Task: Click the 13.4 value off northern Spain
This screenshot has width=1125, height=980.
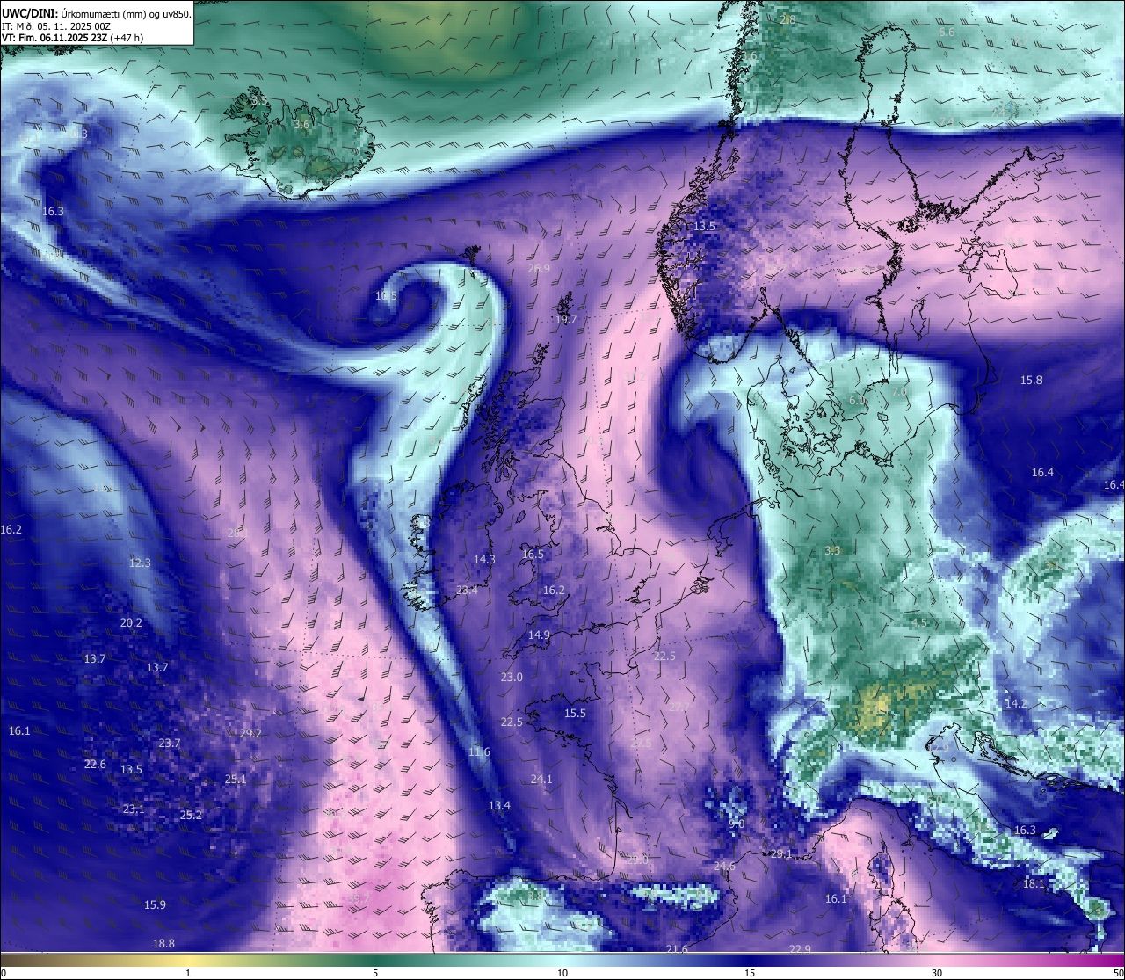Action: pyautogui.click(x=499, y=805)
